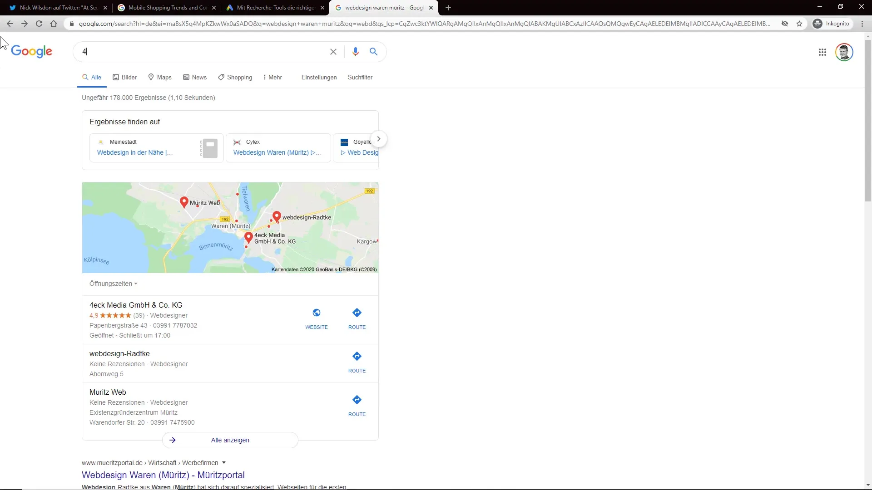Image resolution: width=872 pixels, height=490 pixels.
Task: Open Einstellungen
Action: coord(319,77)
